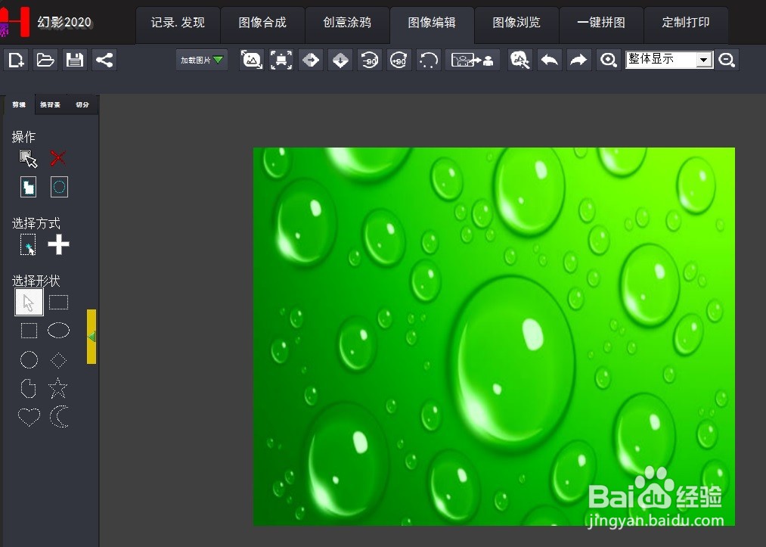The width and height of the screenshot is (766, 547).
Task: Select the ellipse selection shape
Action: [x=59, y=331]
